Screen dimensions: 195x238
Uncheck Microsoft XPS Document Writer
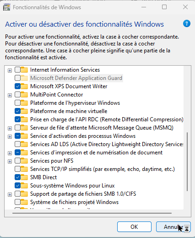click(x=17, y=86)
